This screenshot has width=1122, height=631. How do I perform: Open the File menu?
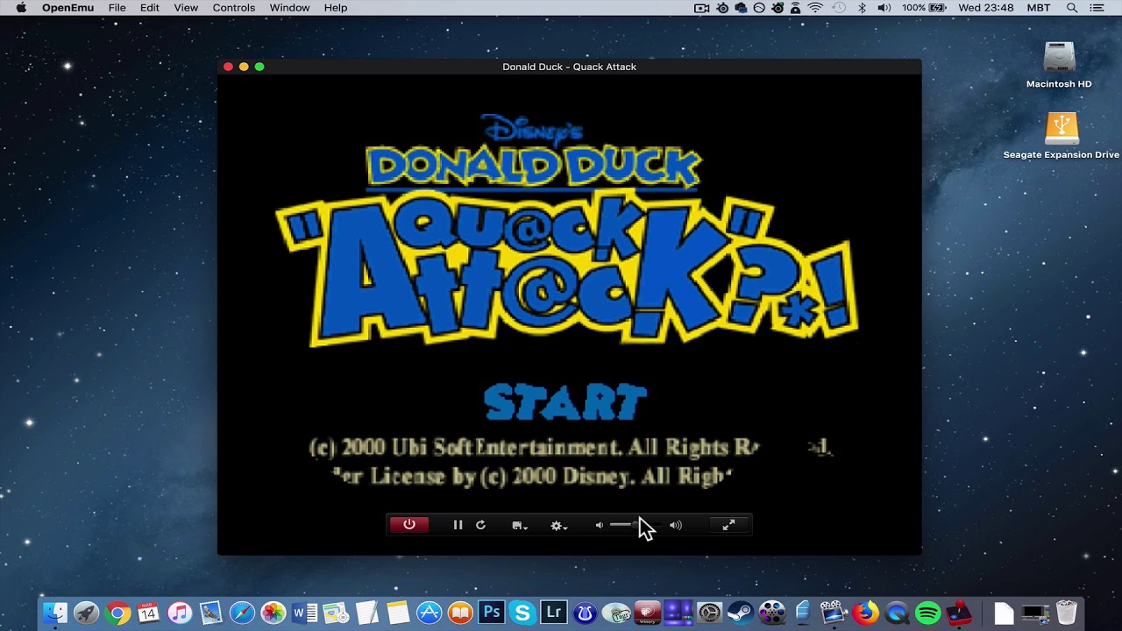click(x=117, y=8)
